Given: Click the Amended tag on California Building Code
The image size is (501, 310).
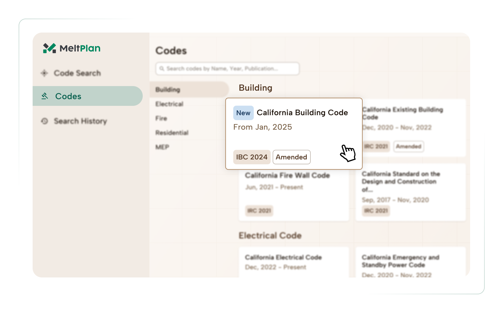Looking at the screenshot, I should (291, 157).
